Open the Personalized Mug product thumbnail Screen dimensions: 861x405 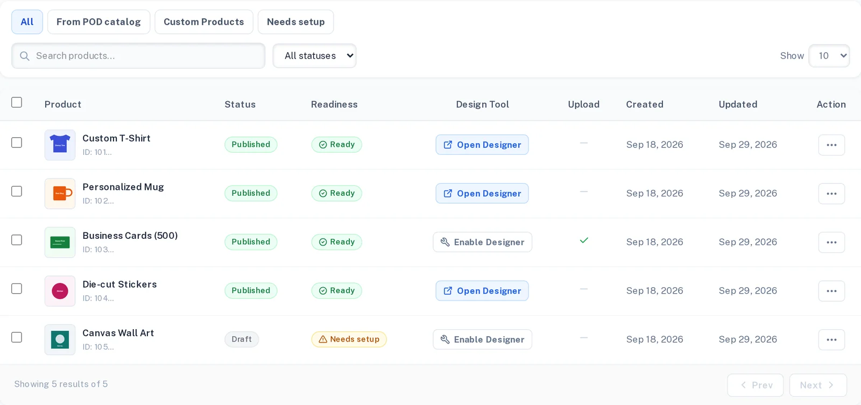(60, 194)
